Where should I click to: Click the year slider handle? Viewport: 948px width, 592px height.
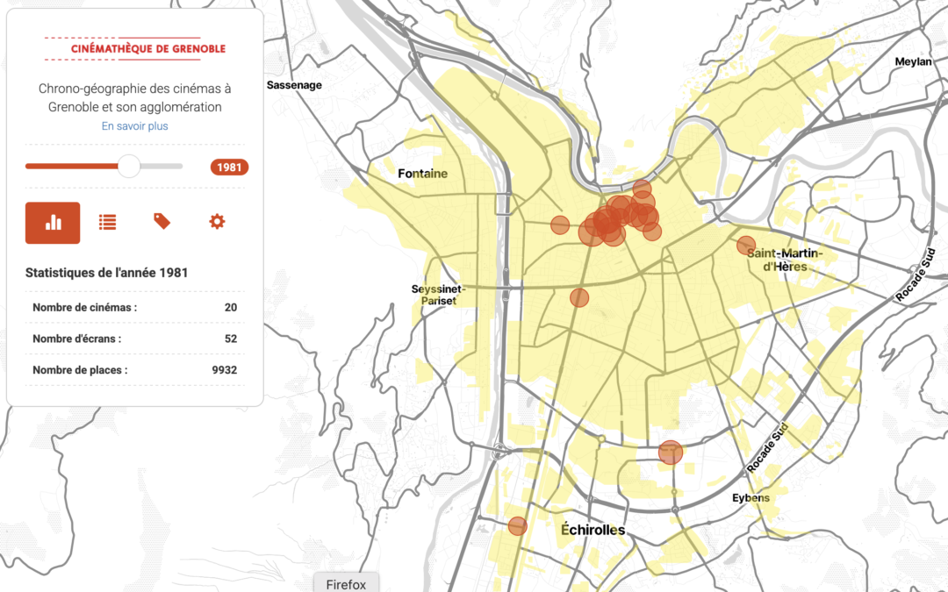(x=129, y=166)
